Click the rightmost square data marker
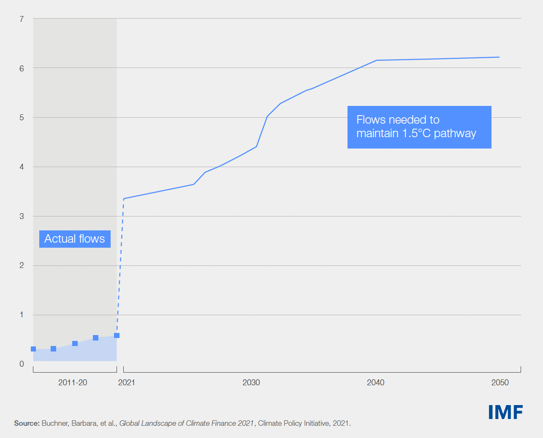 (117, 335)
